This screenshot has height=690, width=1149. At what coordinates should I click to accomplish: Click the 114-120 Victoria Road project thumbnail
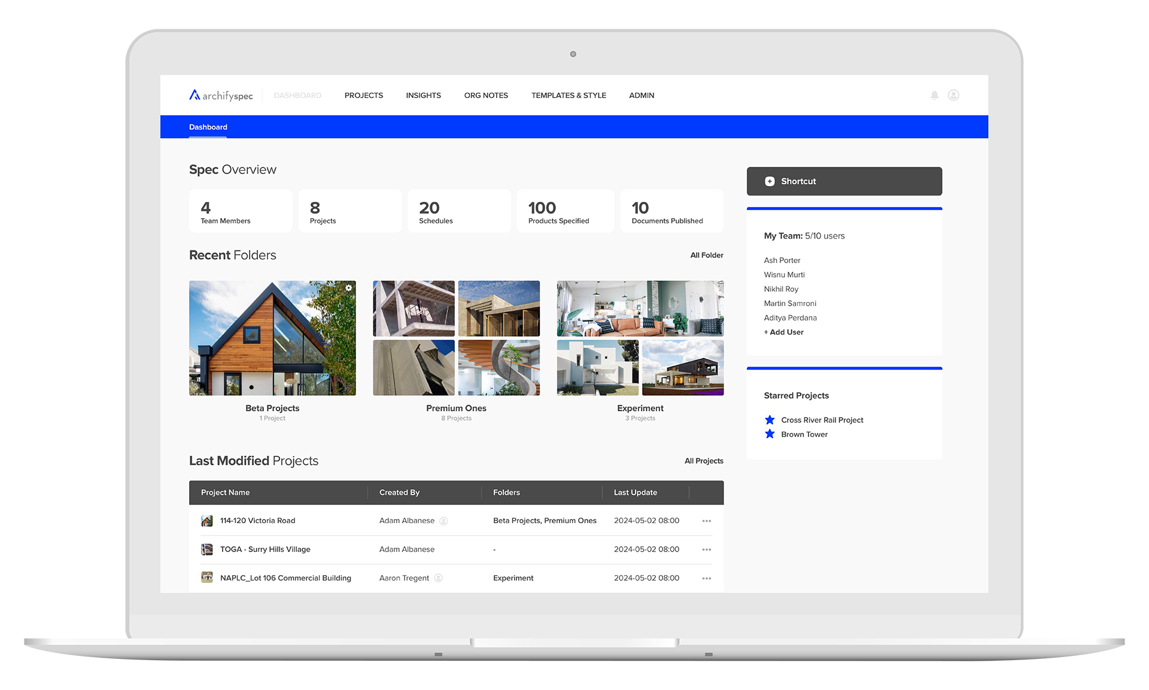[x=207, y=521]
